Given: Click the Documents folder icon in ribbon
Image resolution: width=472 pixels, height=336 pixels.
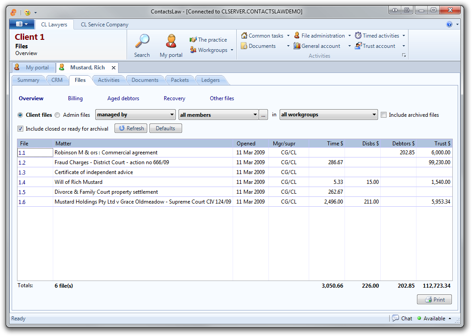Looking at the screenshot, I should (244, 46).
